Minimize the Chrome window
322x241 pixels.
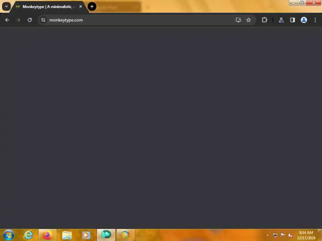click(x=293, y=3)
